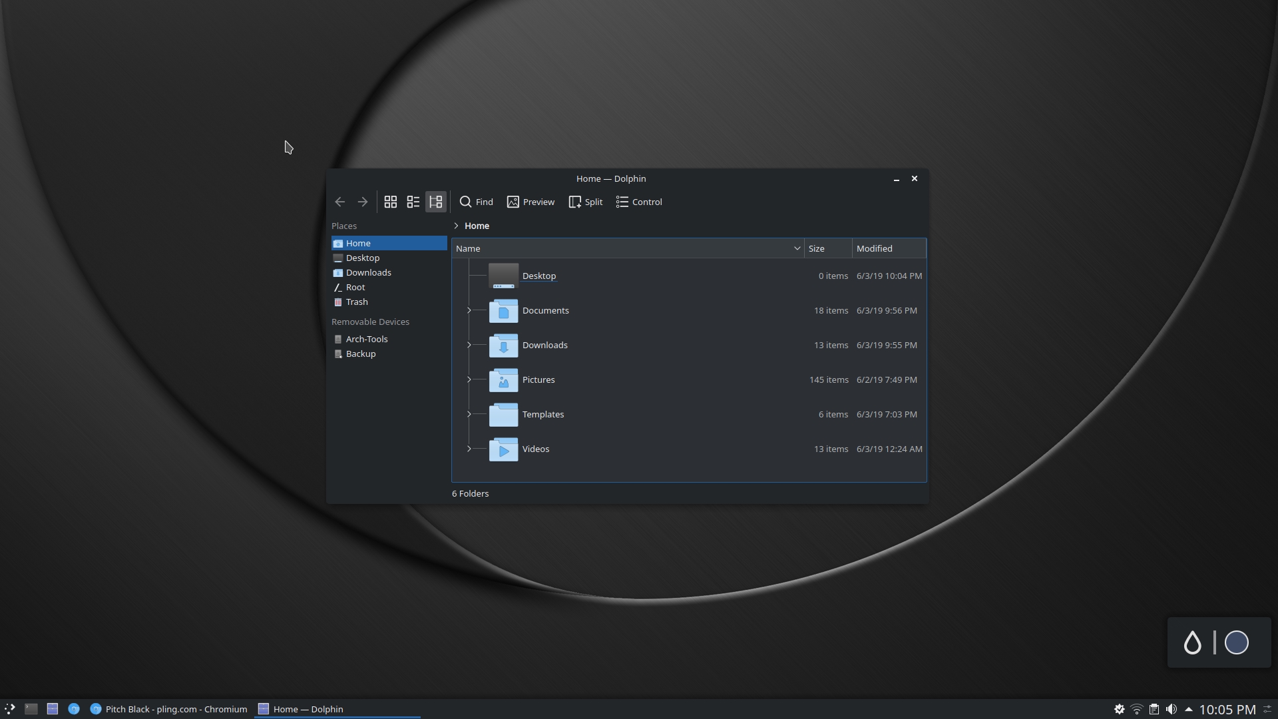This screenshot has height=719, width=1278.
Task: Expand the Downloads folder tree
Action: tap(469, 345)
